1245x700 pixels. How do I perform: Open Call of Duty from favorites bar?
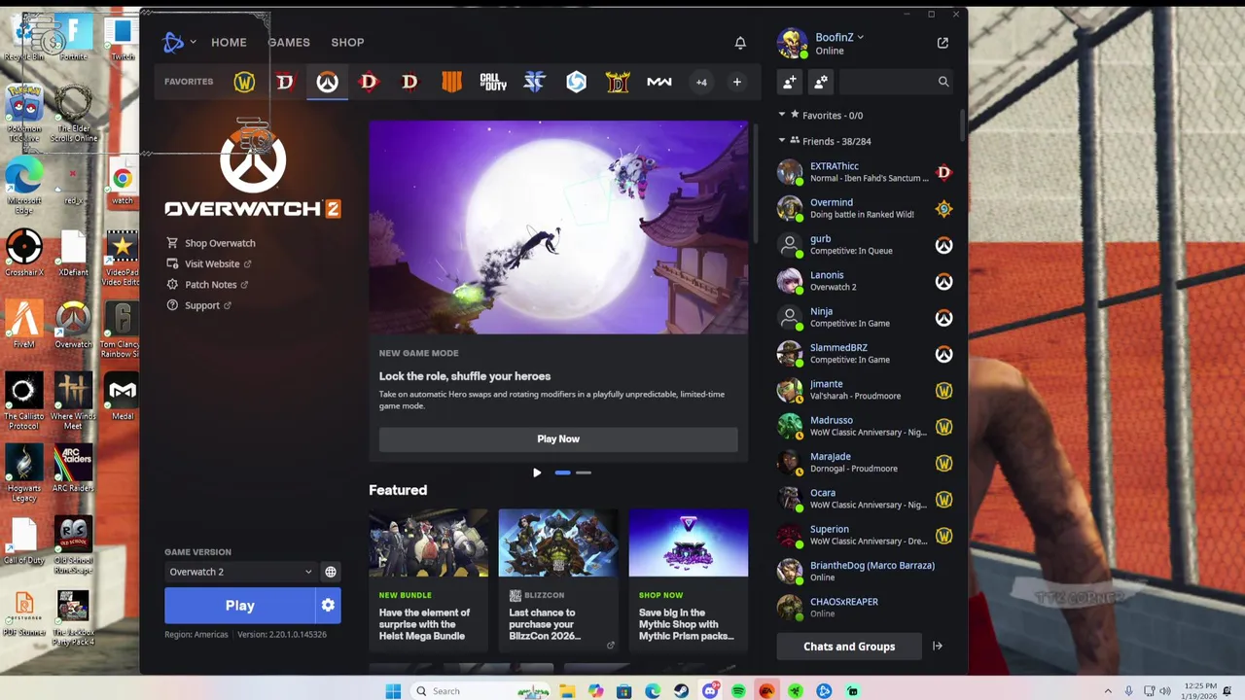click(493, 83)
